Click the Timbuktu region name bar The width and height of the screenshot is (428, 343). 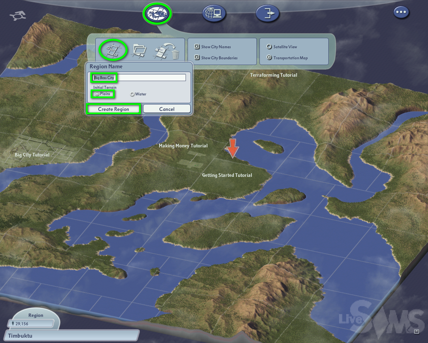pos(72,336)
